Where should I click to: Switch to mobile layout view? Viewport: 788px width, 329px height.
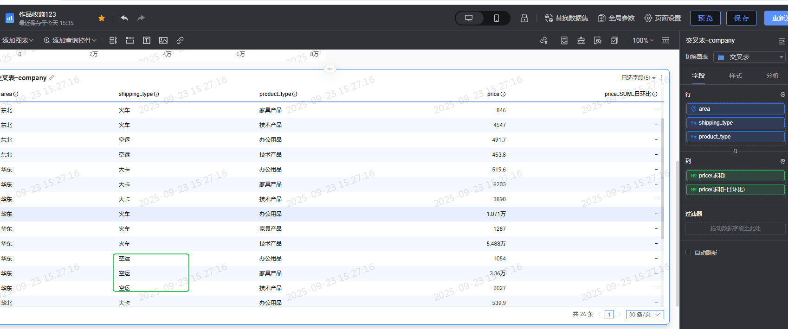tap(496, 18)
